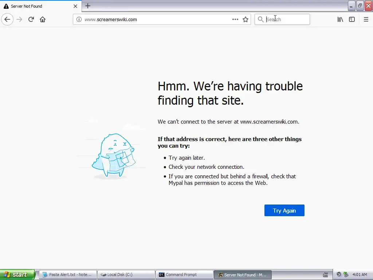This screenshot has height=280, width=373.
Task: Focus the Search input box
Action: (282, 19)
